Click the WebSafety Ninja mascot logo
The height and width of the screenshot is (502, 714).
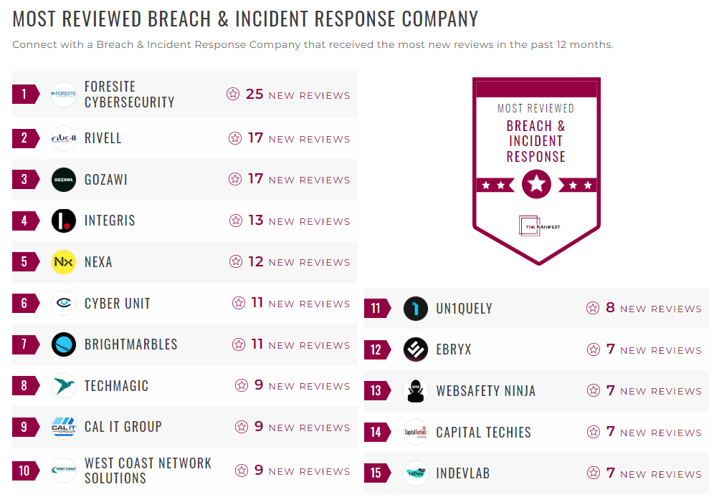415,390
